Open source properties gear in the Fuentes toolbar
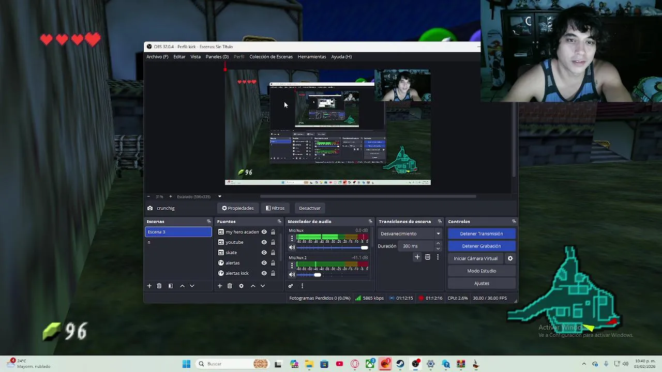 pyautogui.click(x=241, y=286)
